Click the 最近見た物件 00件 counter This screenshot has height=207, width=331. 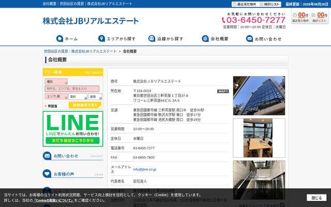(300, 17)
